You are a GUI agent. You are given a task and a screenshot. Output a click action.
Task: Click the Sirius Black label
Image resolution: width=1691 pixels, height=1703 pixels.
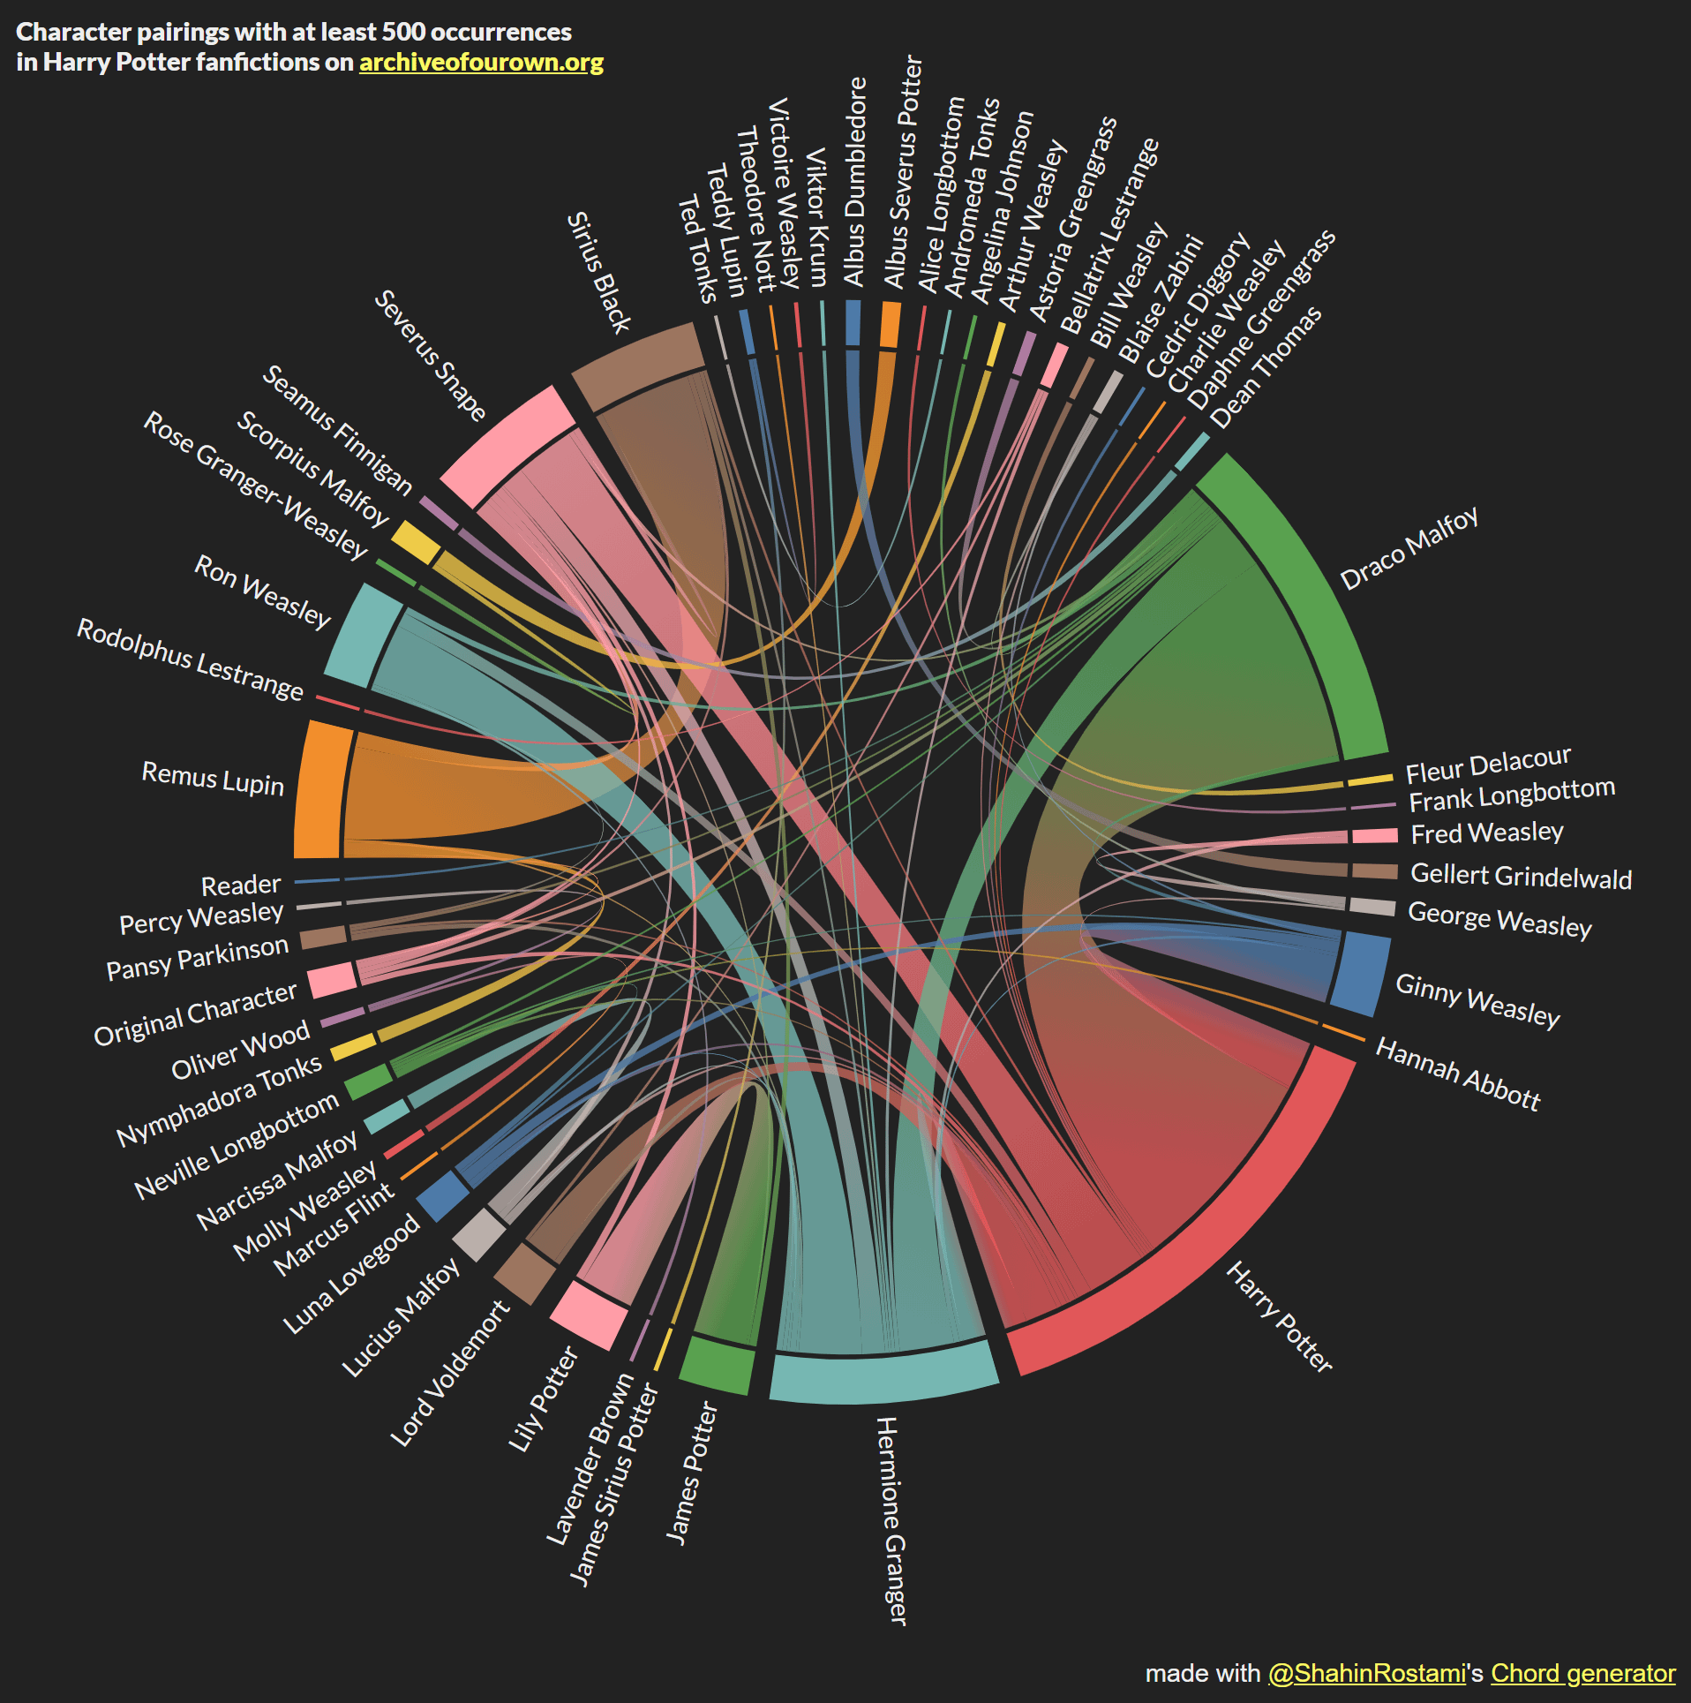coord(598,272)
